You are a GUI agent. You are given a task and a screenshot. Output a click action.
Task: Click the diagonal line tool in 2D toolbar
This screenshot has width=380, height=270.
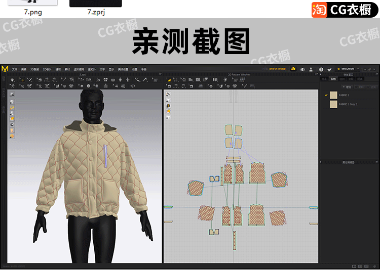coord(245,86)
